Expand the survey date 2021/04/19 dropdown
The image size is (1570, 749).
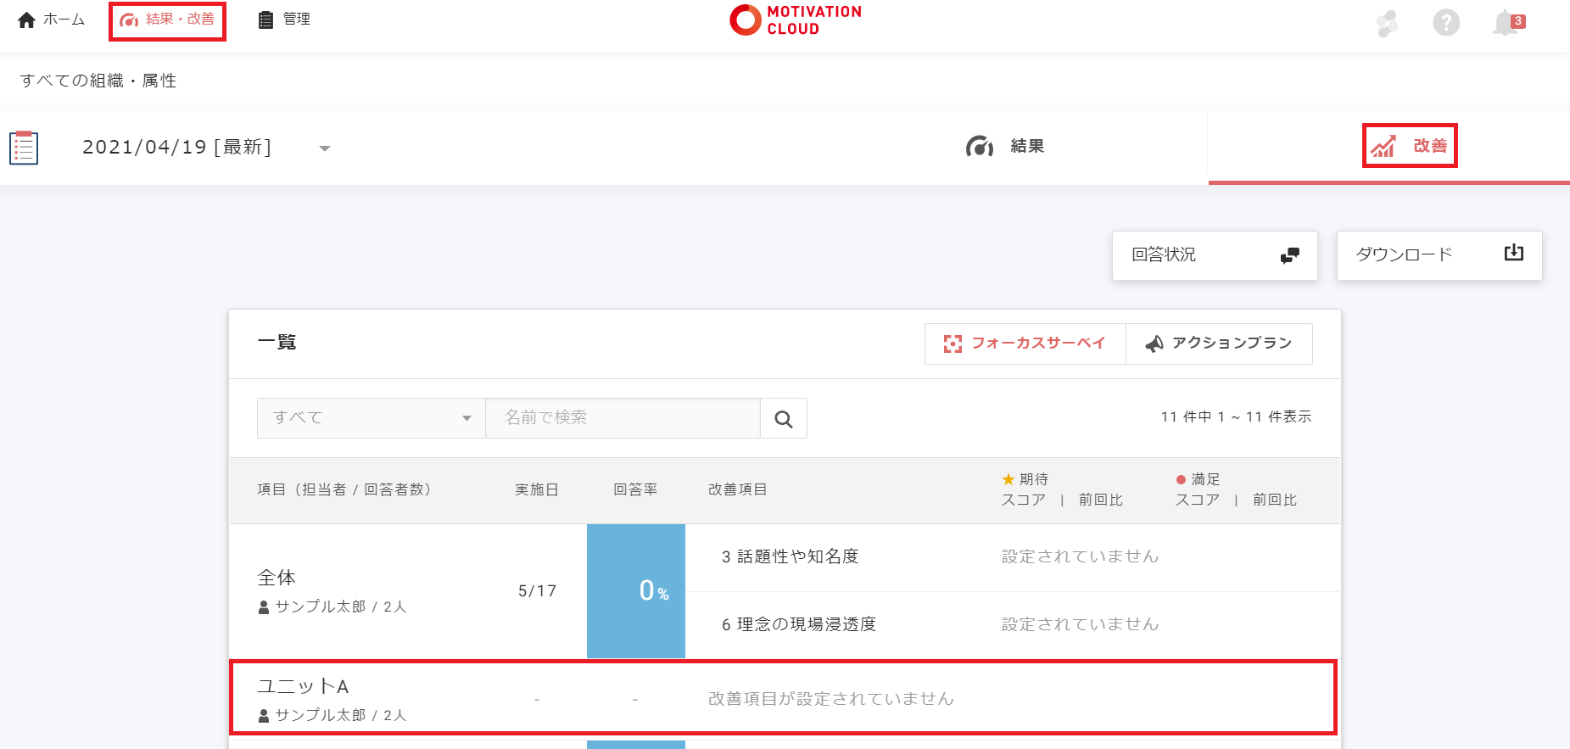[324, 148]
